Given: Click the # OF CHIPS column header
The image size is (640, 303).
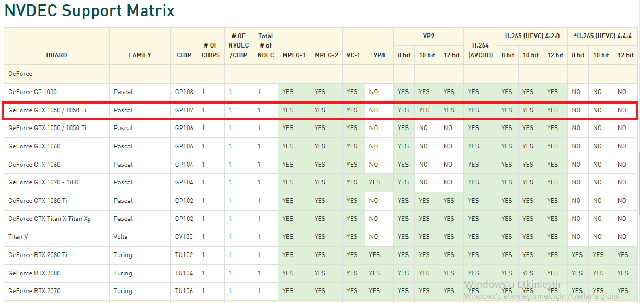Looking at the screenshot, I should 211,50.
